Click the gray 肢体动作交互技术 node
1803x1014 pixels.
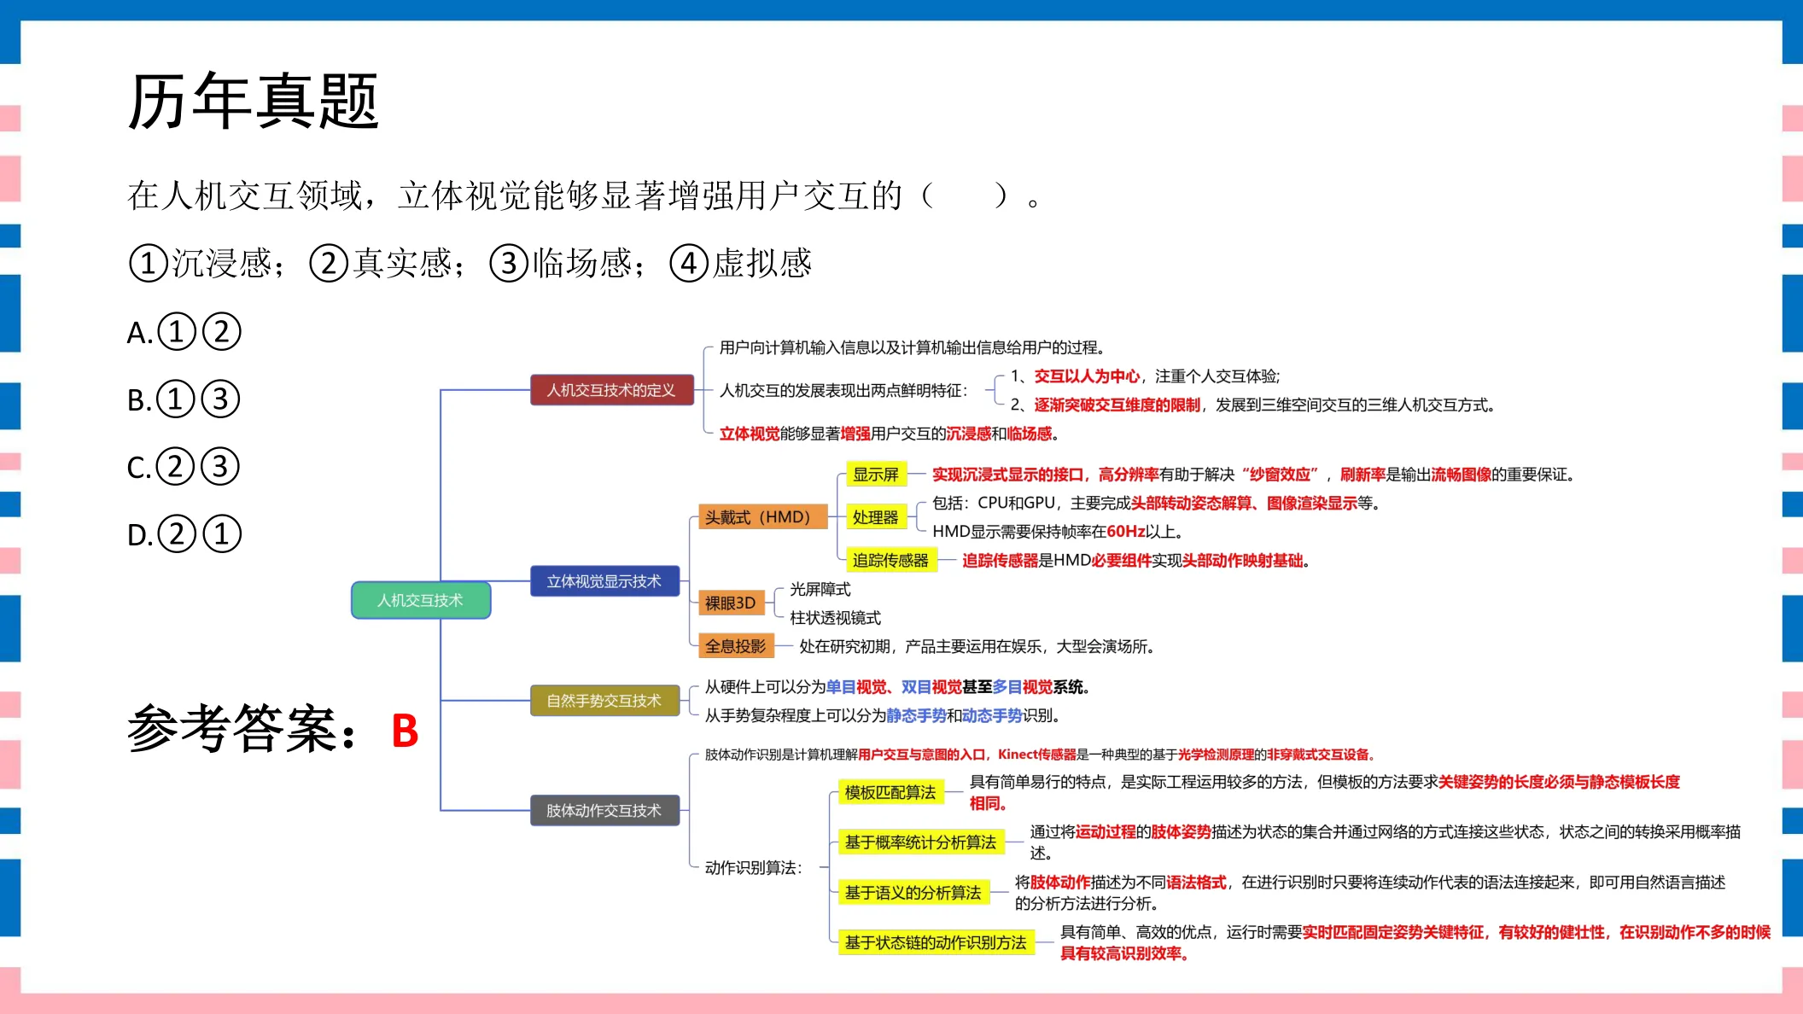pyautogui.click(x=604, y=810)
